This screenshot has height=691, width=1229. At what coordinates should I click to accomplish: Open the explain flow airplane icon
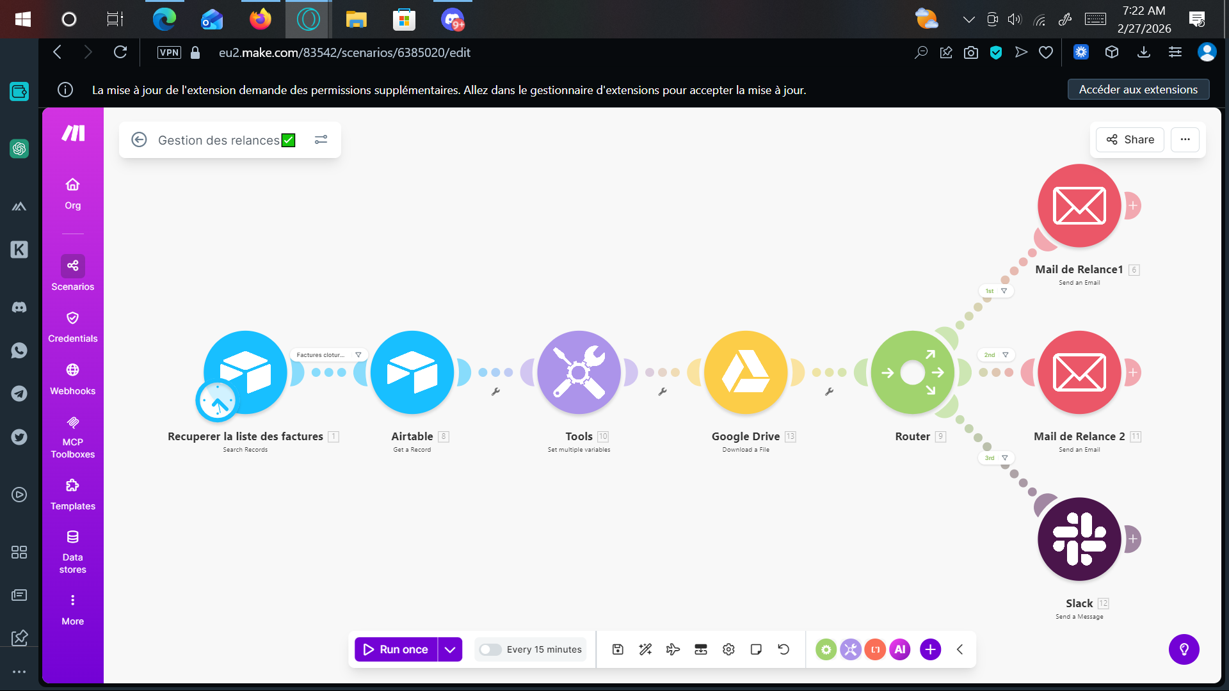(x=673, y=649)
